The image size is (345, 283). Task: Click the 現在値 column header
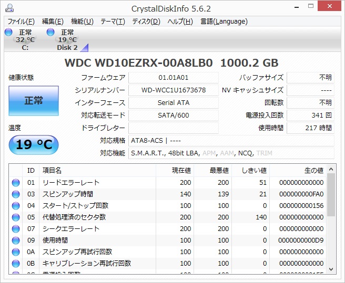(175, 171)
